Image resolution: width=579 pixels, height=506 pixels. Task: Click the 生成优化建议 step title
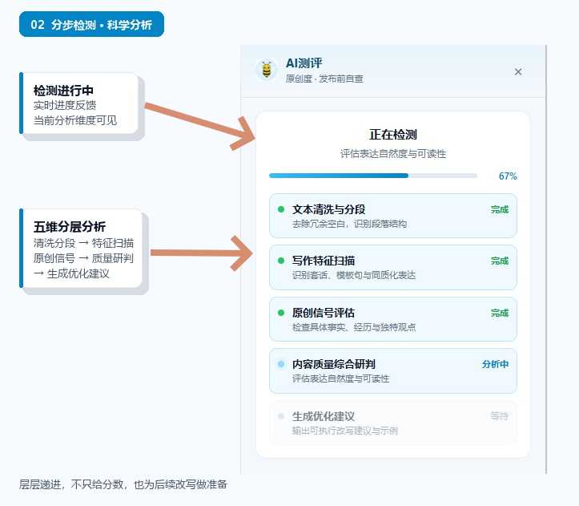[324, 416]
